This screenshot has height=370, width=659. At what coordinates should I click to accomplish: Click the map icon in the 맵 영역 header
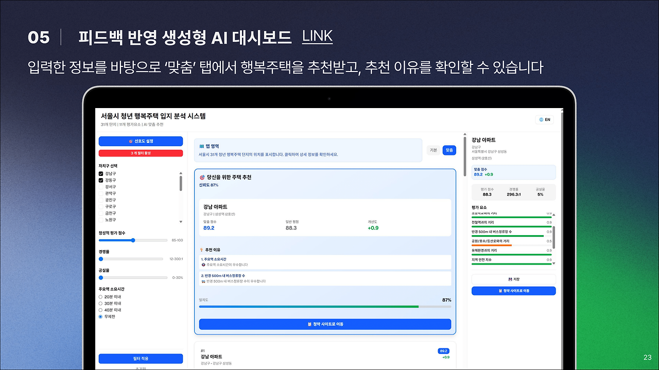(x=201, y=146)
